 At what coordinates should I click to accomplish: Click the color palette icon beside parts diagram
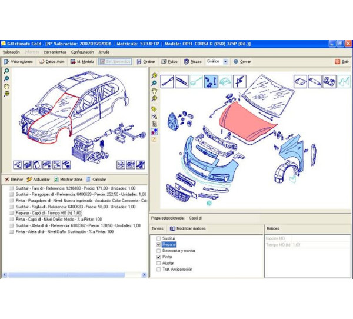coord(154,124)
